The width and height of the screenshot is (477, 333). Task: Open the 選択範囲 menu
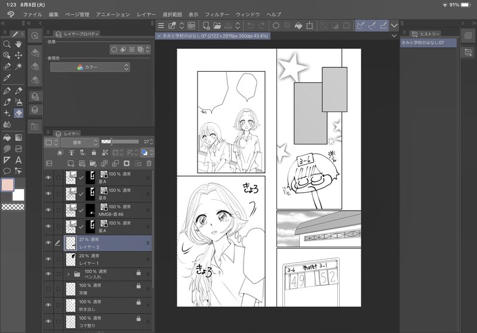point(172,14)
